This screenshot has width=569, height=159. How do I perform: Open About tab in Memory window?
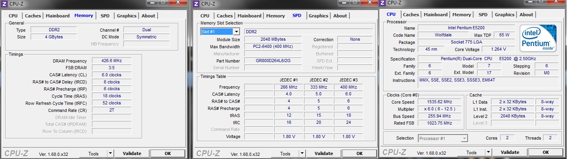[148, 16]
